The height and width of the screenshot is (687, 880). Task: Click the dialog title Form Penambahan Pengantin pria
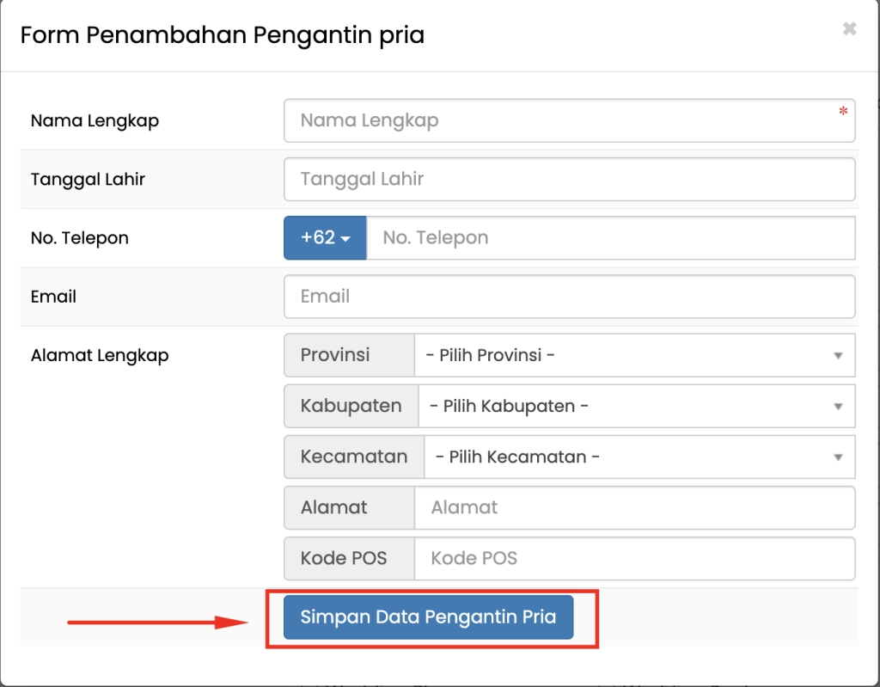click(x=223, y=35)
